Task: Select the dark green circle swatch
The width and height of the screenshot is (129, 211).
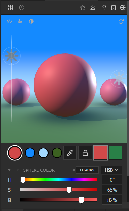Action: pyautogui.click(x=57, y=153)
